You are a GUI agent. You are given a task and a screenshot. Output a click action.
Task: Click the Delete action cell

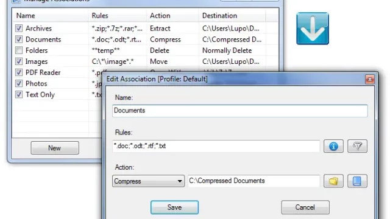click(x=160, y=50)
